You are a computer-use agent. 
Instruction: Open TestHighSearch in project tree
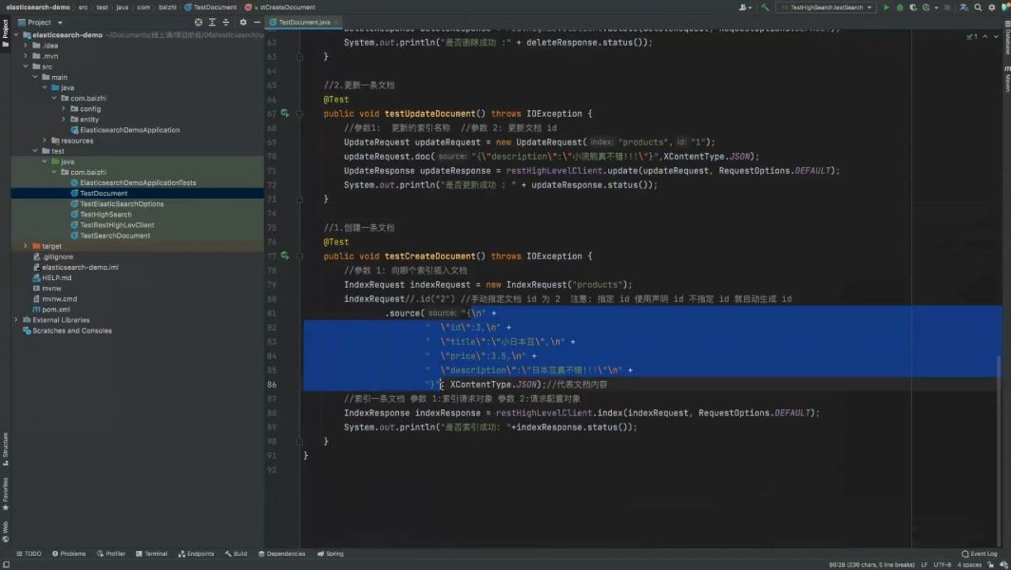pos(105,214)
